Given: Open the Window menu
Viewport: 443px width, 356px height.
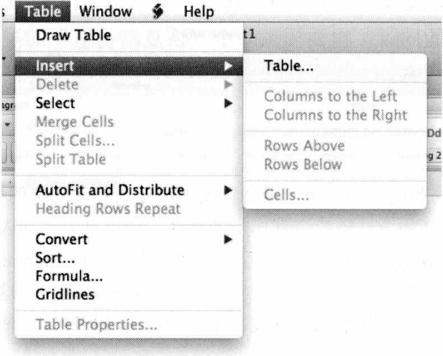Looking at the screenshot, I should [106, 12].
